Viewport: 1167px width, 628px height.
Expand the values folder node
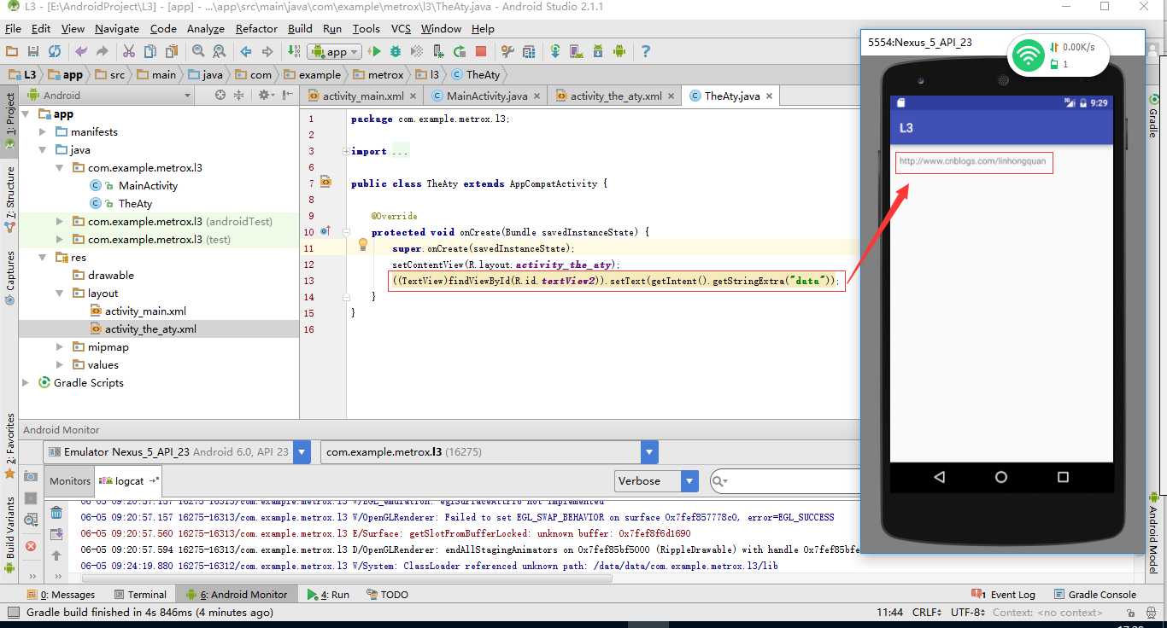(x=60, y=365)
